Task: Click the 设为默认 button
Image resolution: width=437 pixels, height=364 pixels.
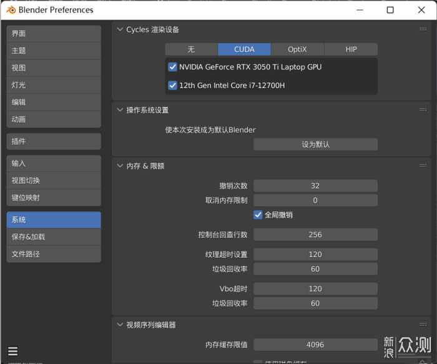Action: pos(315,144)
